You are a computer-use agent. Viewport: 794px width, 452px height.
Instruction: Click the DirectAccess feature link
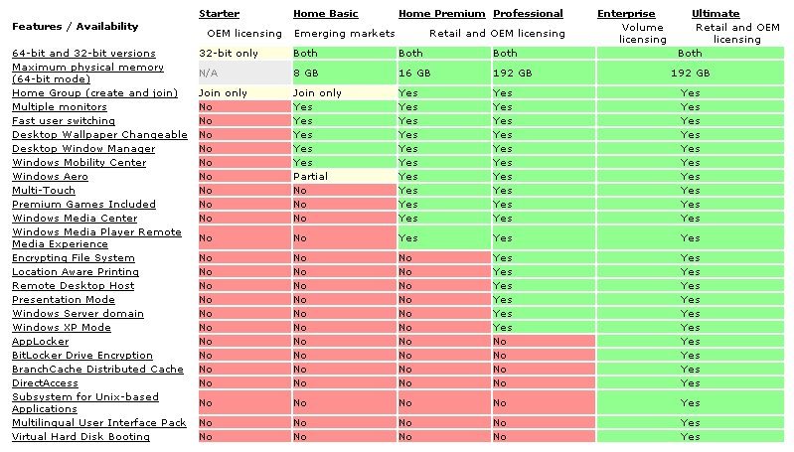tap(48, 383)
